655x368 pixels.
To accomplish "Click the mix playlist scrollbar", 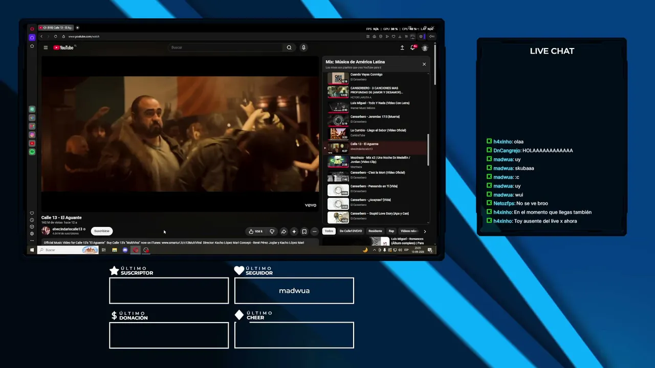I will (x=428, y=149).
